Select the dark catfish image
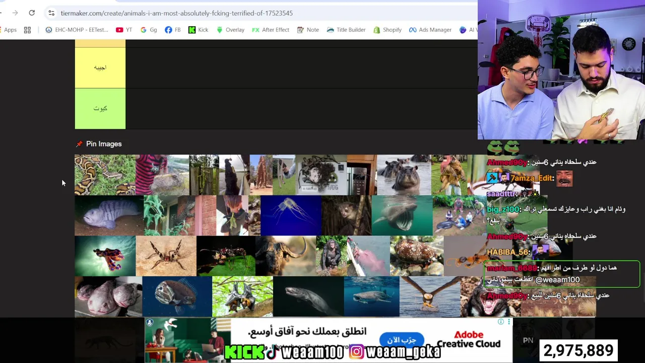This screenshot has height=363, width=645. [x=308, y=296]
